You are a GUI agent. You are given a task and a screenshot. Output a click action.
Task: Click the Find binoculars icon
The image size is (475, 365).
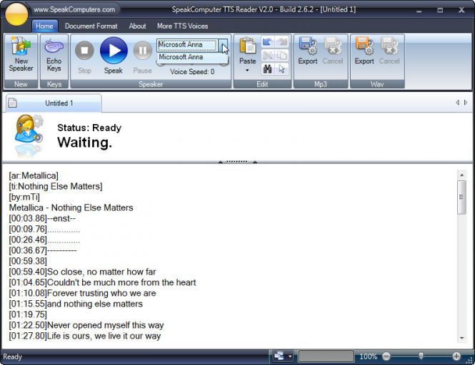point(267,69)
